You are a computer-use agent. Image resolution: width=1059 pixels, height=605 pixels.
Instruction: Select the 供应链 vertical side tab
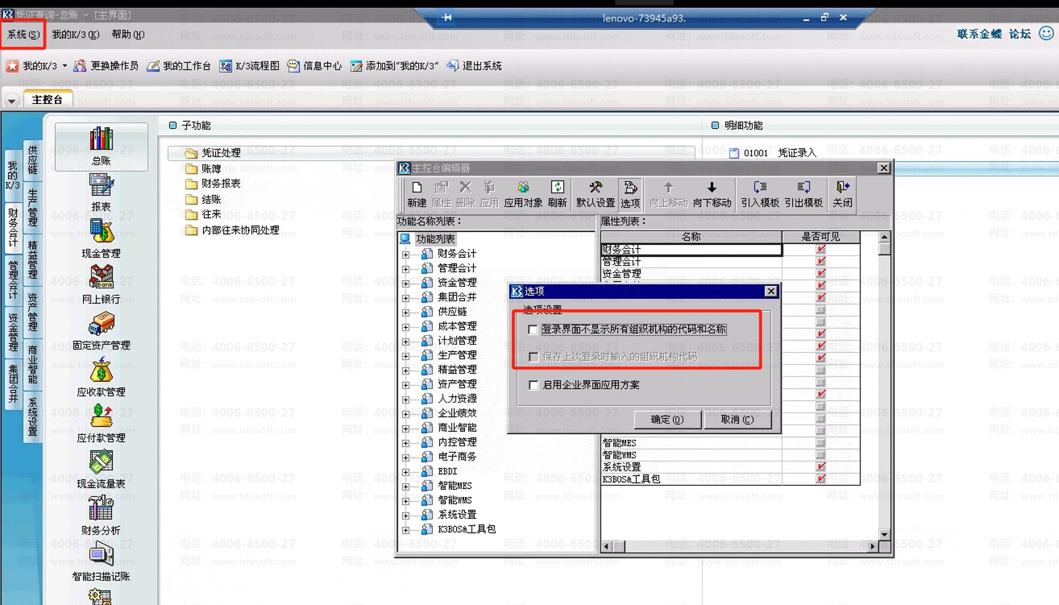[x=32, y=159]
